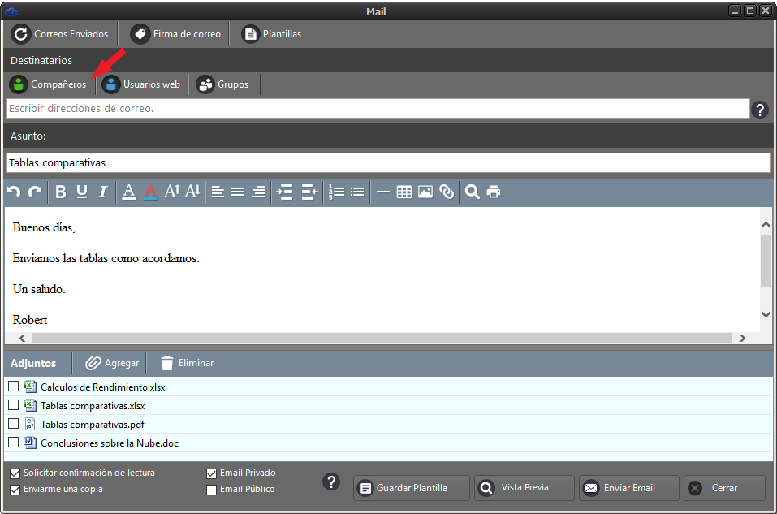Open the red font color picker
This screenshot has width=777, height=514.
149,192
